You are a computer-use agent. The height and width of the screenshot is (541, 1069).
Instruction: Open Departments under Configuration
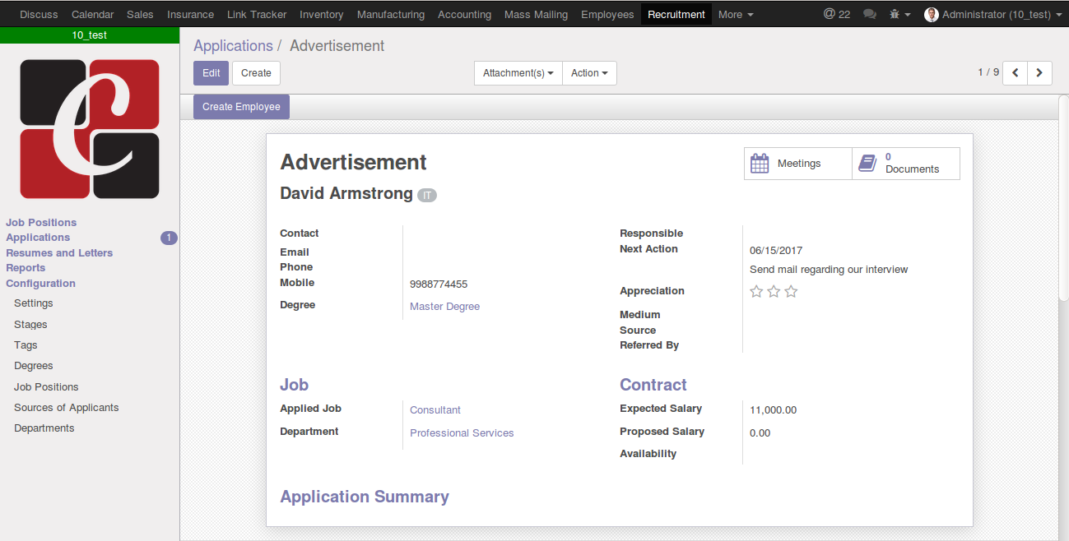click(x=44, y=428)
